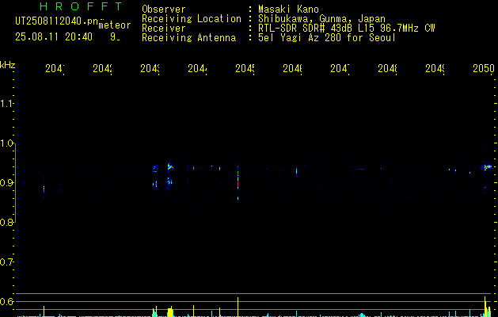
Task: Click the 0.6 frequency axis label
Action: tap(6, 301)
